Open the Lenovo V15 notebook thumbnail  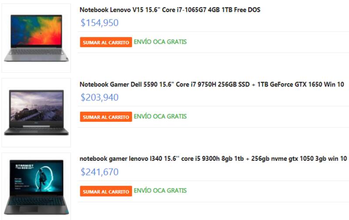pyautogui.click(x=36, y=38)
